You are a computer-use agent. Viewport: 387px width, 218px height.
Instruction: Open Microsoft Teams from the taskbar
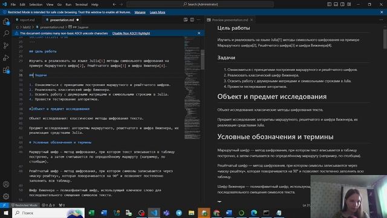[x=166, y=213]
